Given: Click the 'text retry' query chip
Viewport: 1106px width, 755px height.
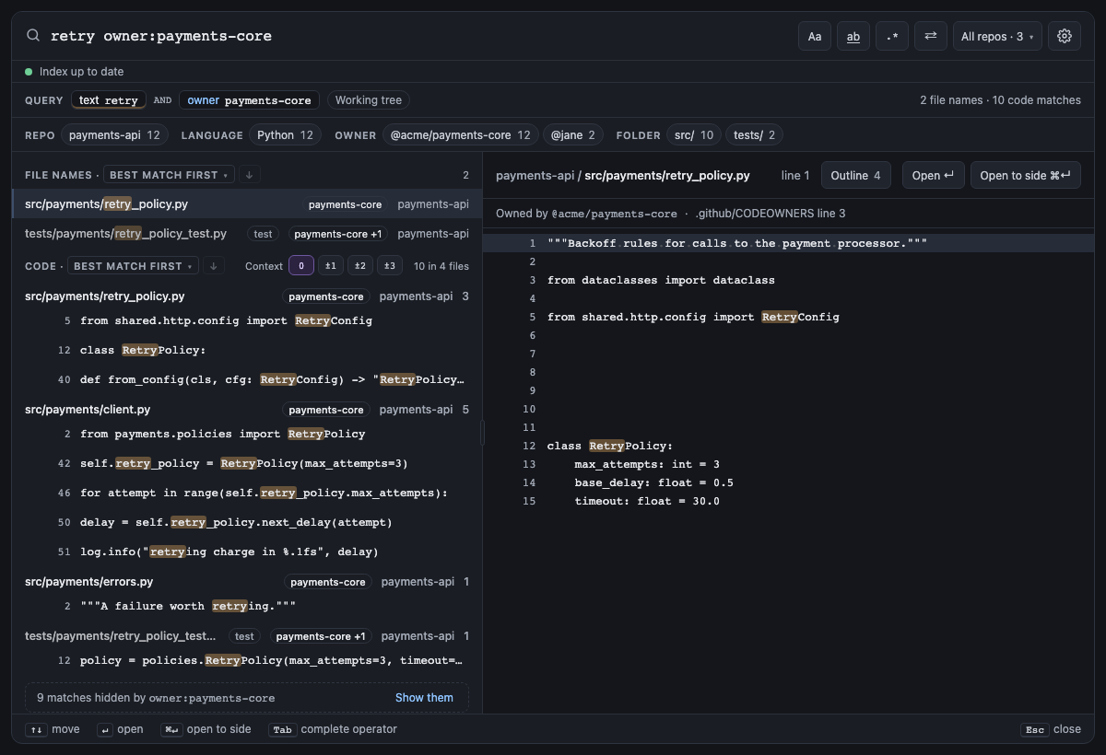Looking at the screenshot, I should [109, 100].
